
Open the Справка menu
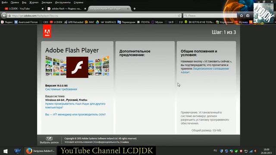click(x=78, y=3)
